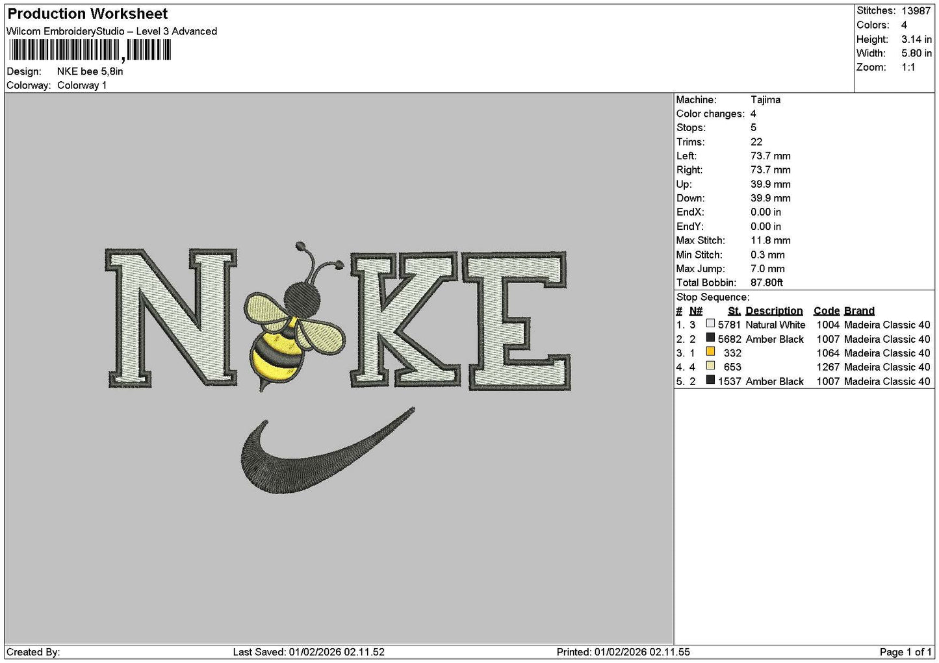Click the black swatch beside stitch count 5682
The width and height of the screenshot is (939, 663).
coord(710,338)
